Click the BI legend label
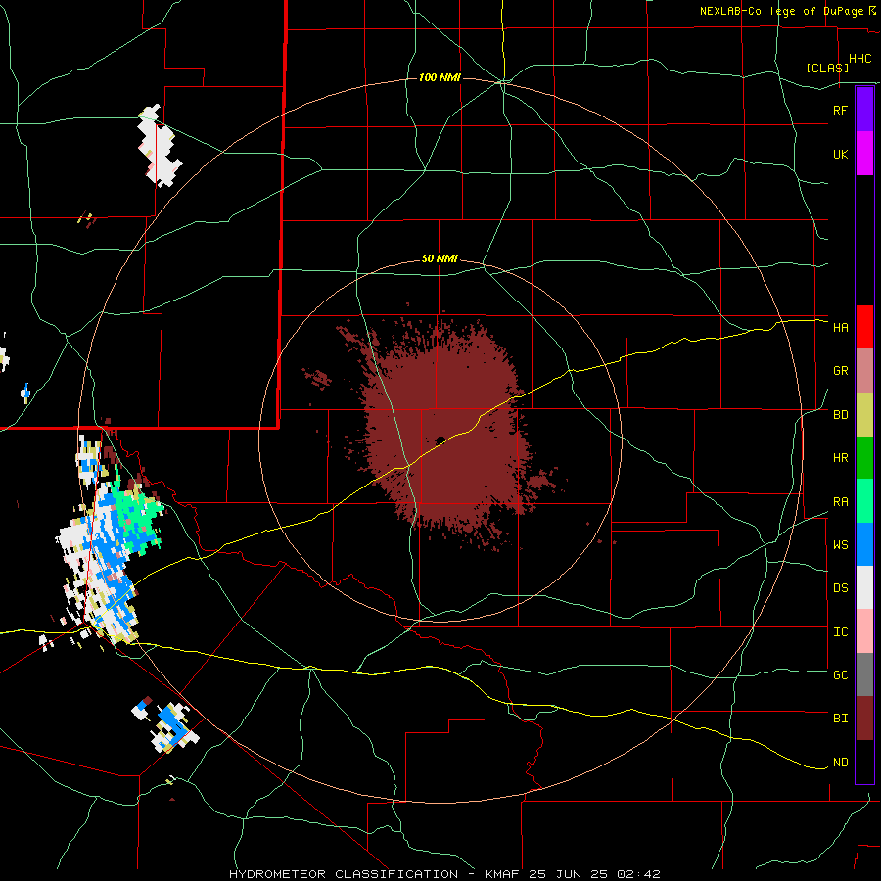The image size is (881, 881). 841,719
